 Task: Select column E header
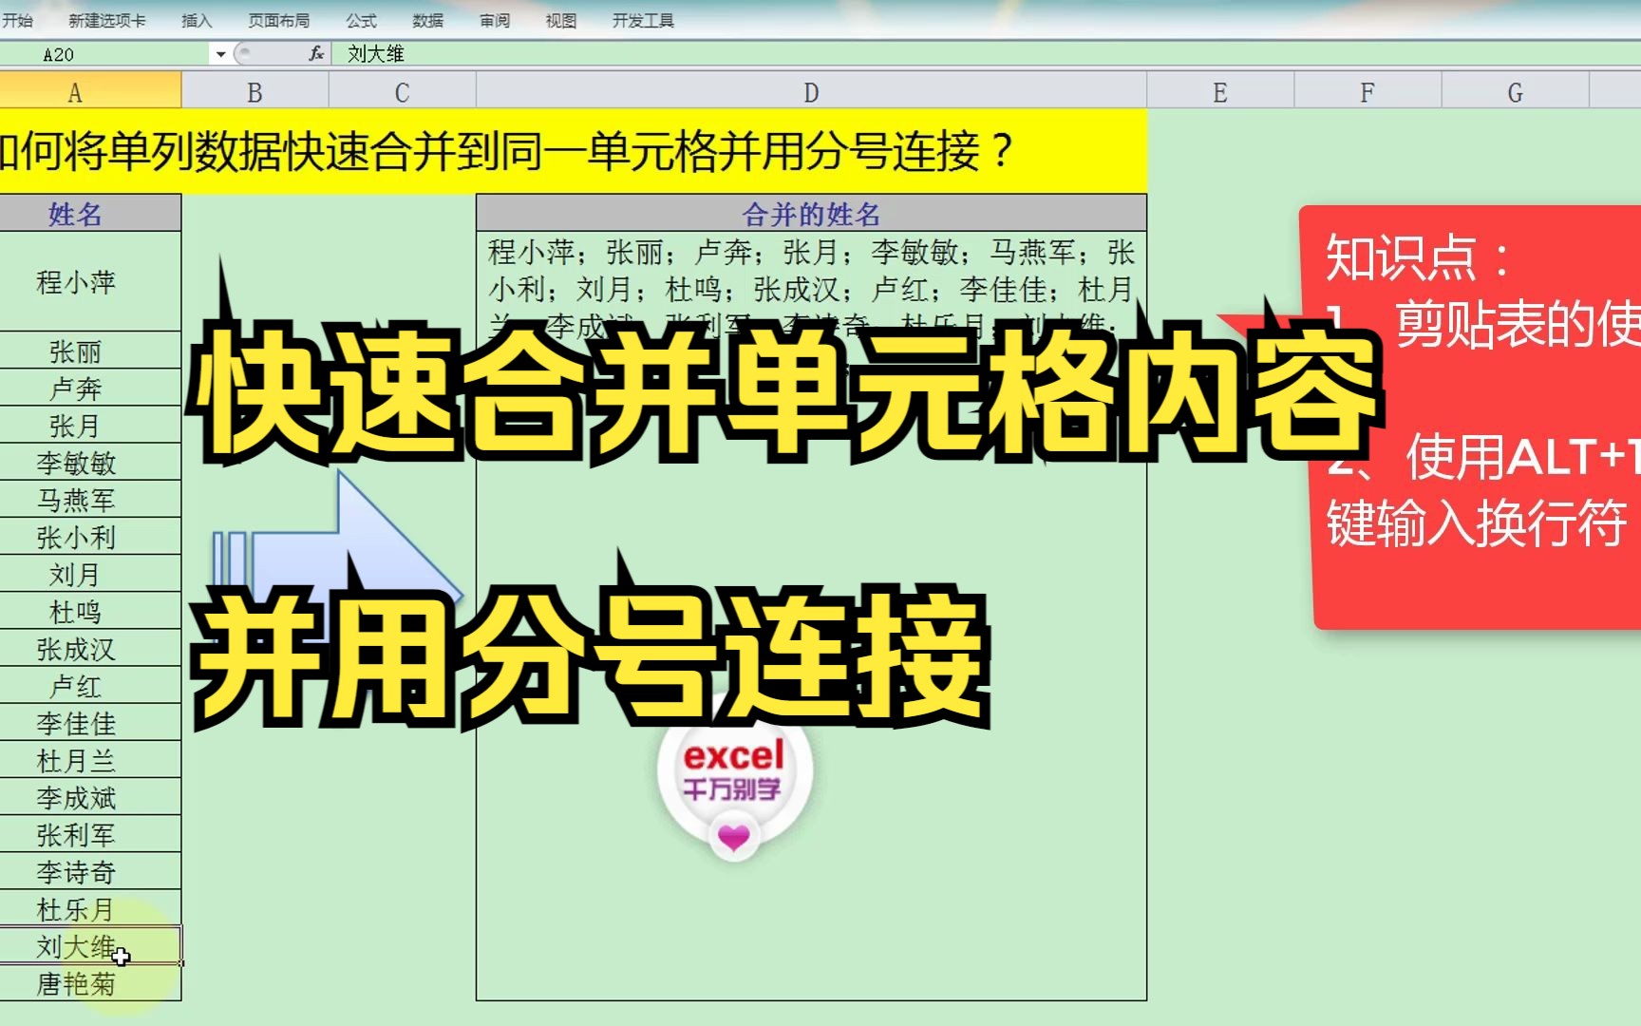point(1220,92)
